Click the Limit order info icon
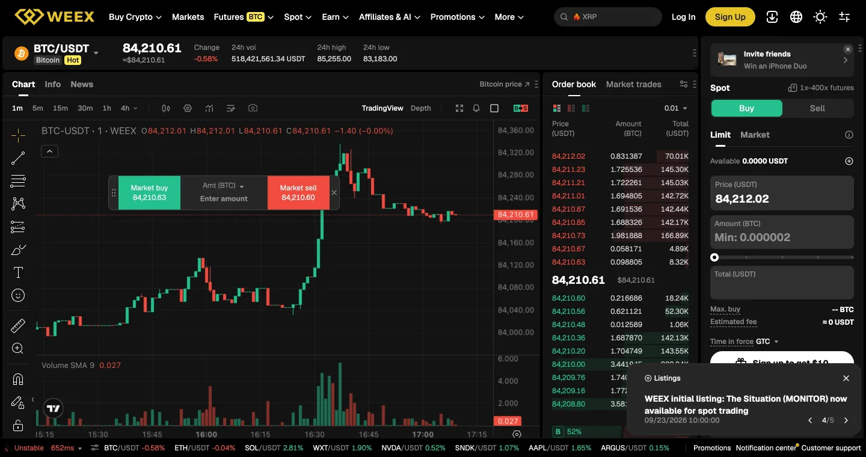 [849, 135]
